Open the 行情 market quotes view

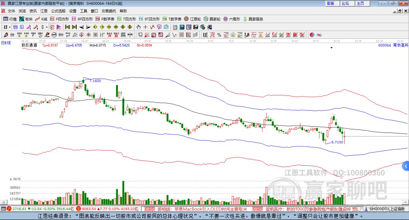tap(10, 19)
